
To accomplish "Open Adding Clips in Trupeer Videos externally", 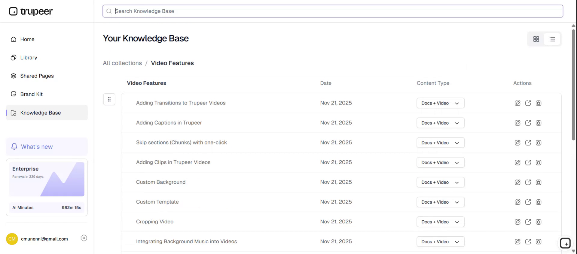I will [528, 162].
